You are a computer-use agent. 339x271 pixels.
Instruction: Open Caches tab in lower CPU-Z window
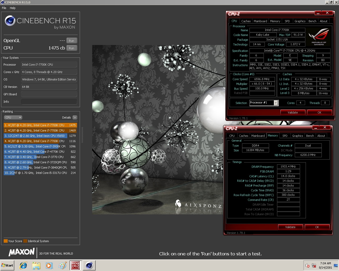pos(243,136)
